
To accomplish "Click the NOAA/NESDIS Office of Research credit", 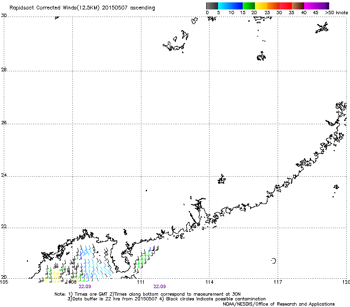I will (x=279, y=304).
